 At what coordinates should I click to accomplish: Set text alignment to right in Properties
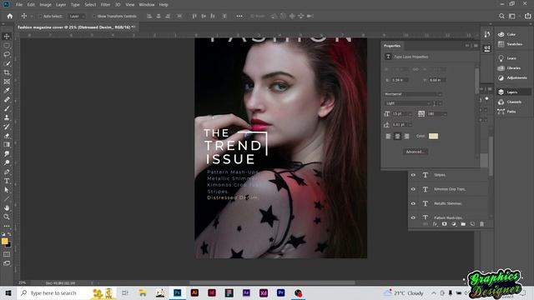(406, 136)
